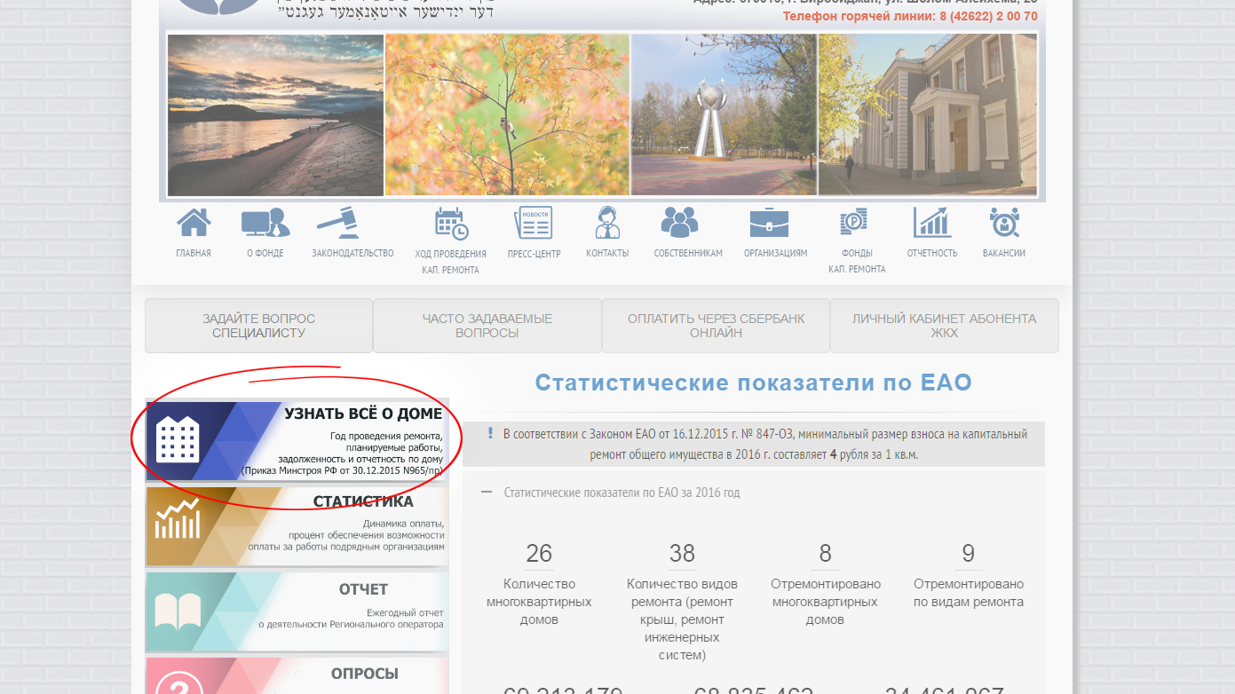The height and width of the screenshot is (694, 1235).
Task: Open the Главная menu label
Action: [194, 253]
